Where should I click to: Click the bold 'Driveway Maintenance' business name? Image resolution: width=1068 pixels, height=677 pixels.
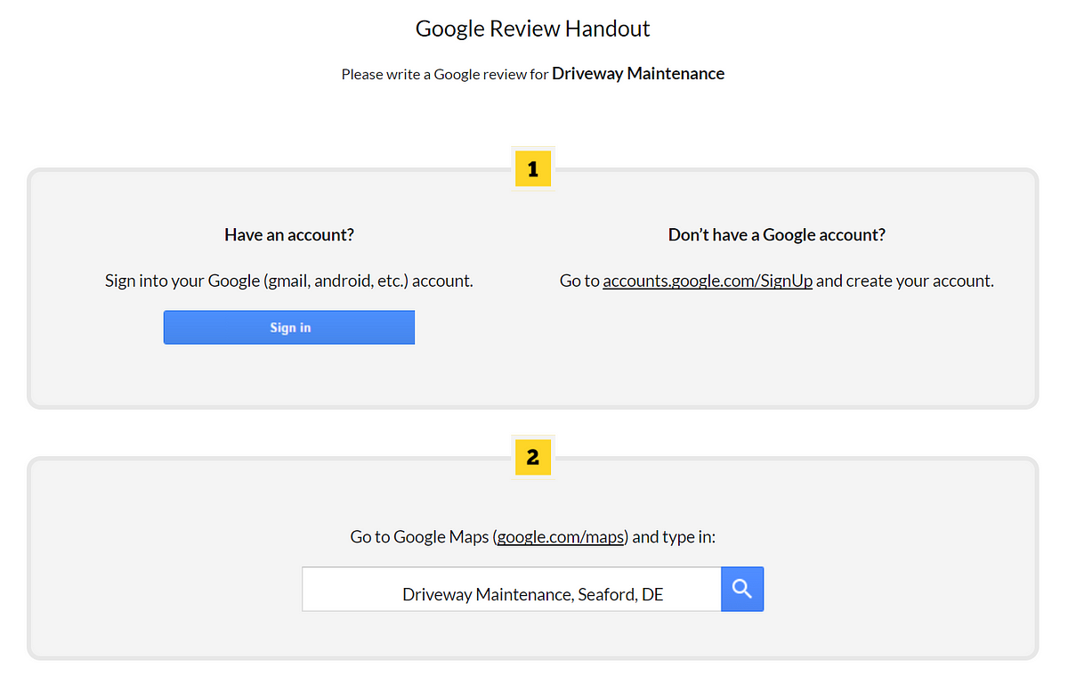(638, 74)
